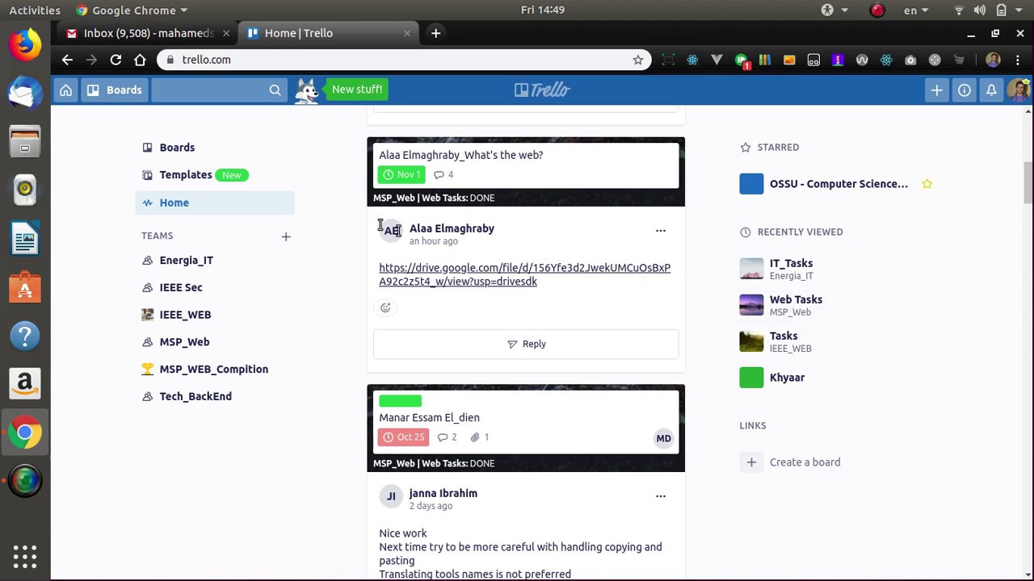
Task: Click the Nov 1 due date badge
Action: (401, 174)
